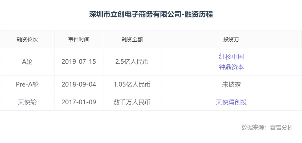Click the 1.05亿人民币 amount cell
This screenshot has width=302, height=143.
pos(132,84)
